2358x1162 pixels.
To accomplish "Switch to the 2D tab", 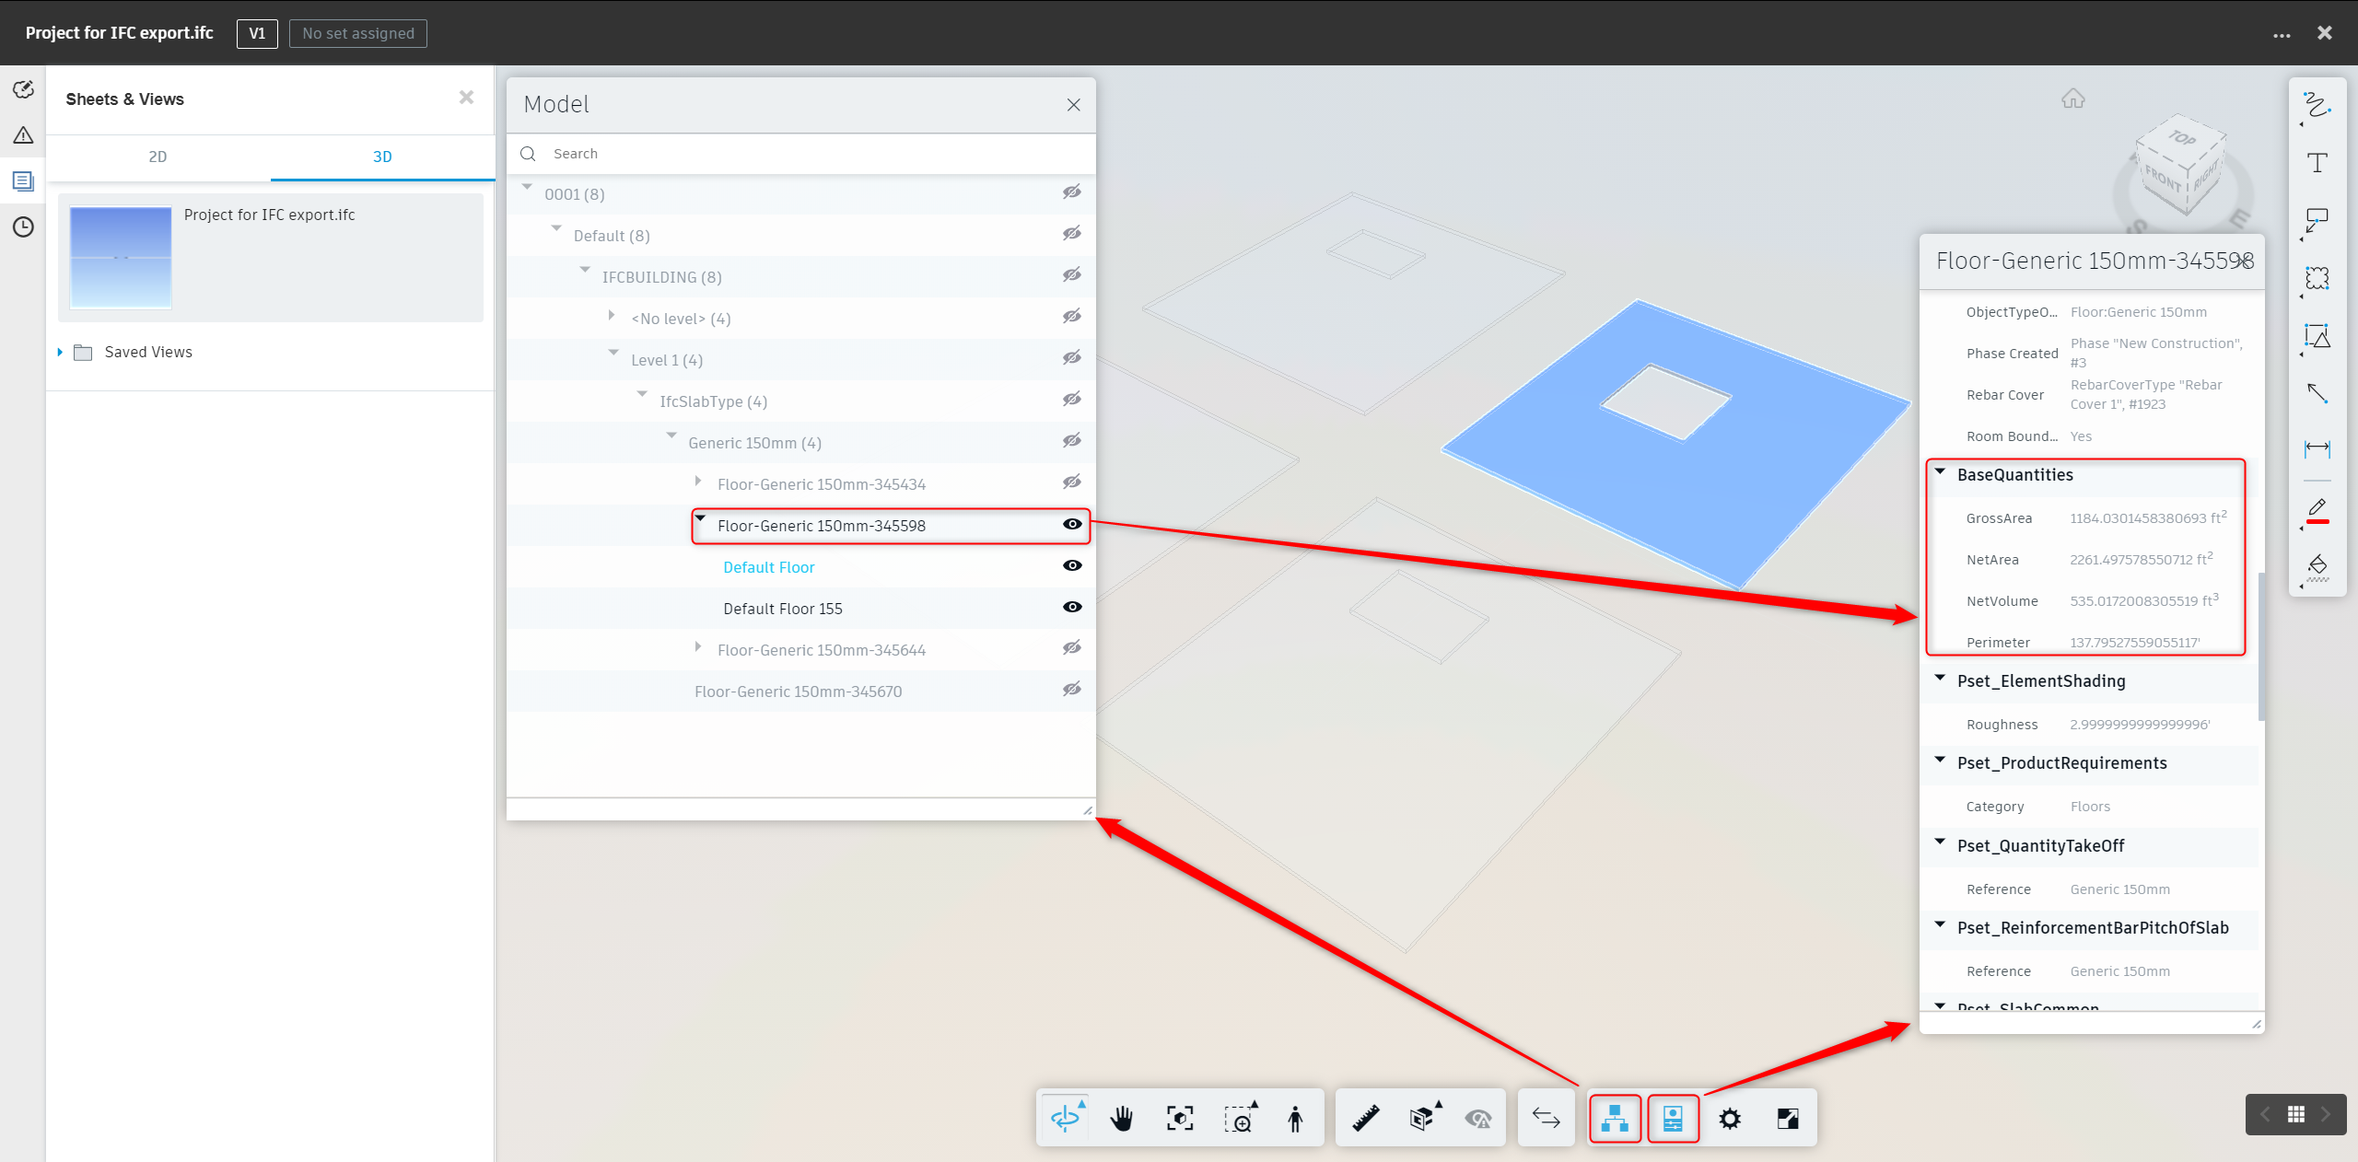I will (158, 157).
